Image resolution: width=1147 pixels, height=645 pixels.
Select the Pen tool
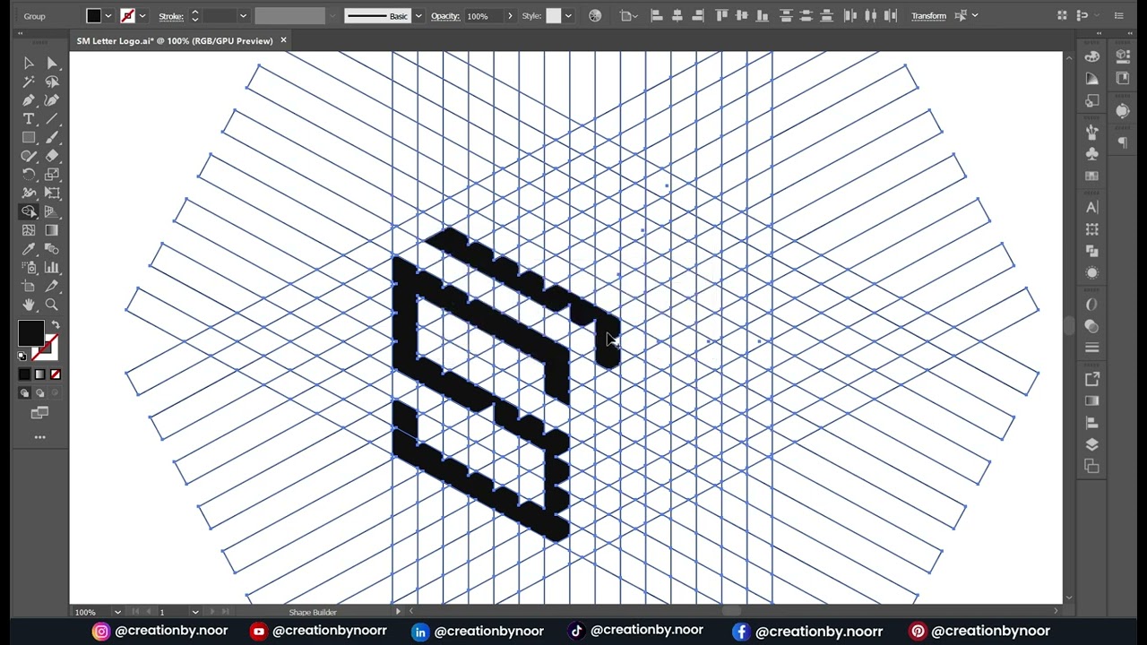29,100
